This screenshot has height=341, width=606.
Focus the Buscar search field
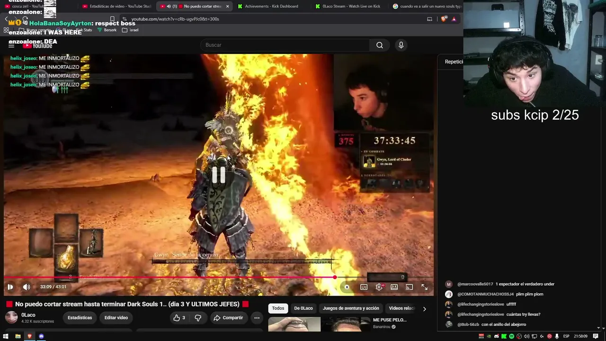[285, 45]
